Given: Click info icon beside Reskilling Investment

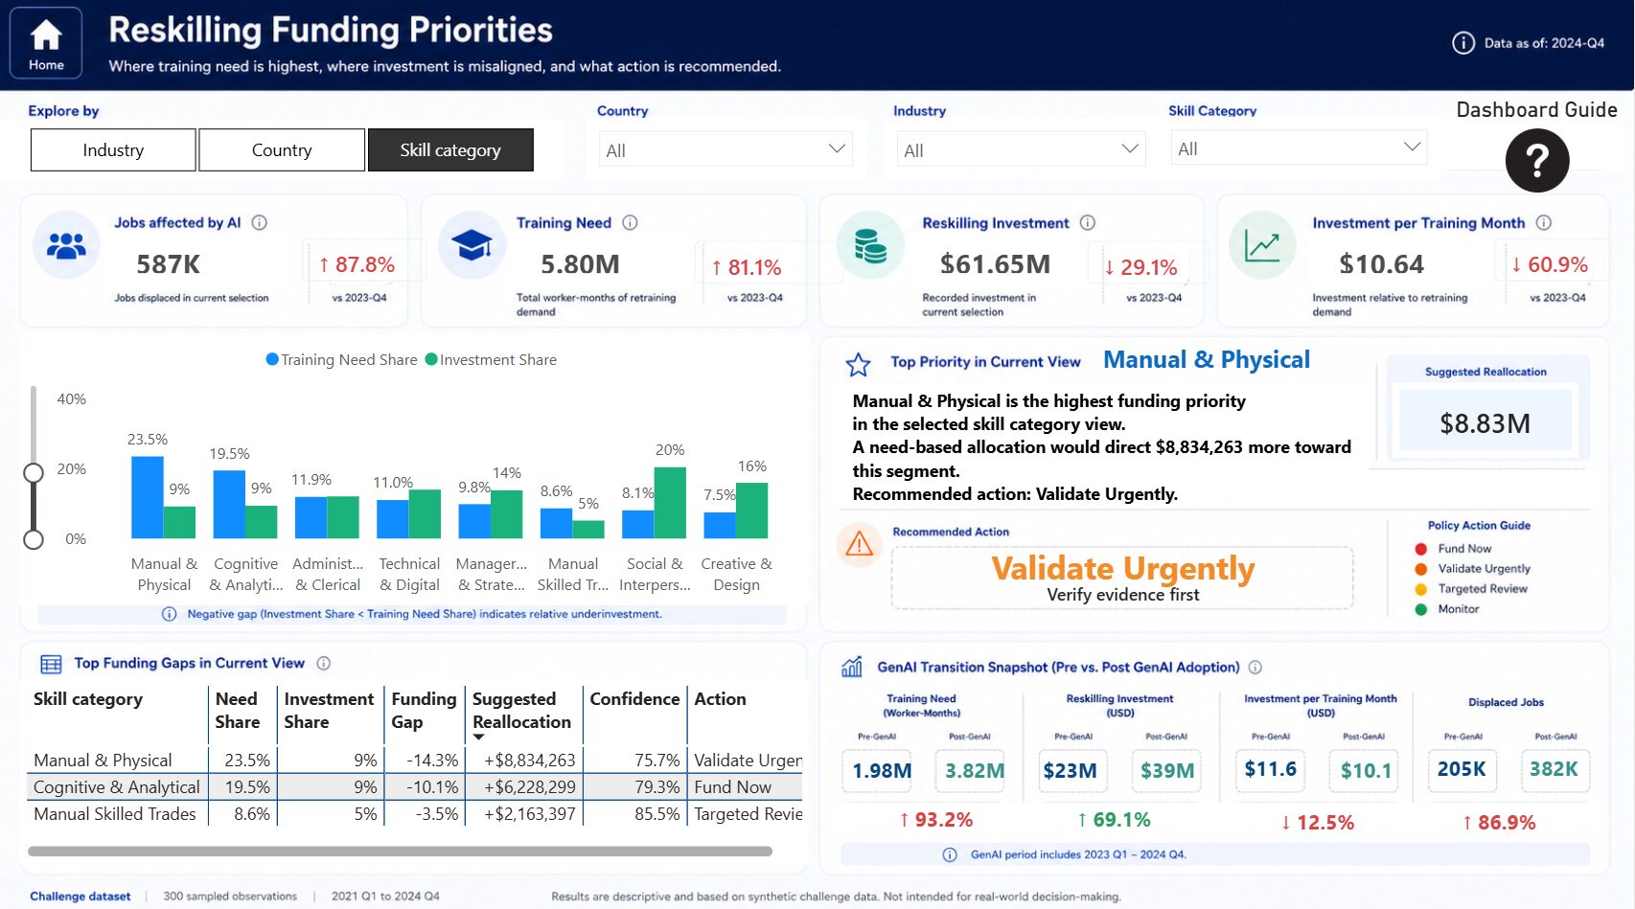Looking at the screenshot, I should pos(1088,222).
